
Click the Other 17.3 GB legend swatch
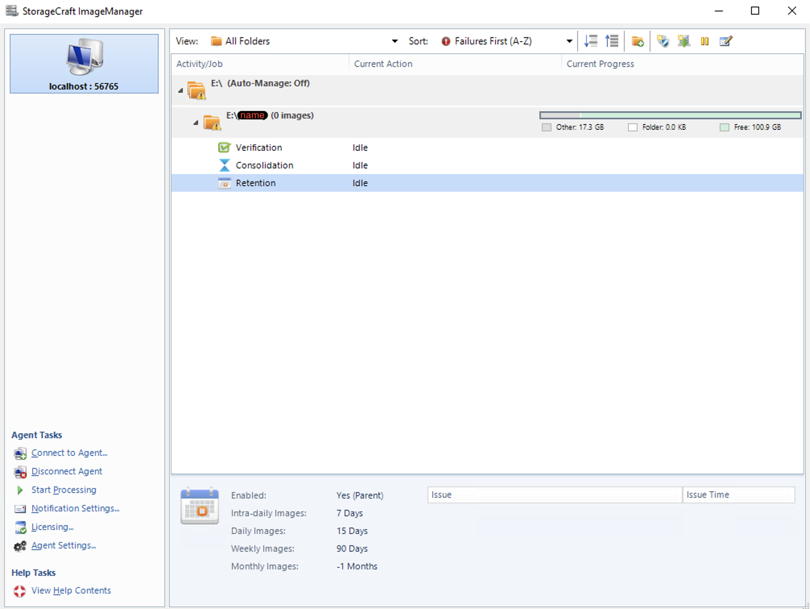(x=546, y=127)
